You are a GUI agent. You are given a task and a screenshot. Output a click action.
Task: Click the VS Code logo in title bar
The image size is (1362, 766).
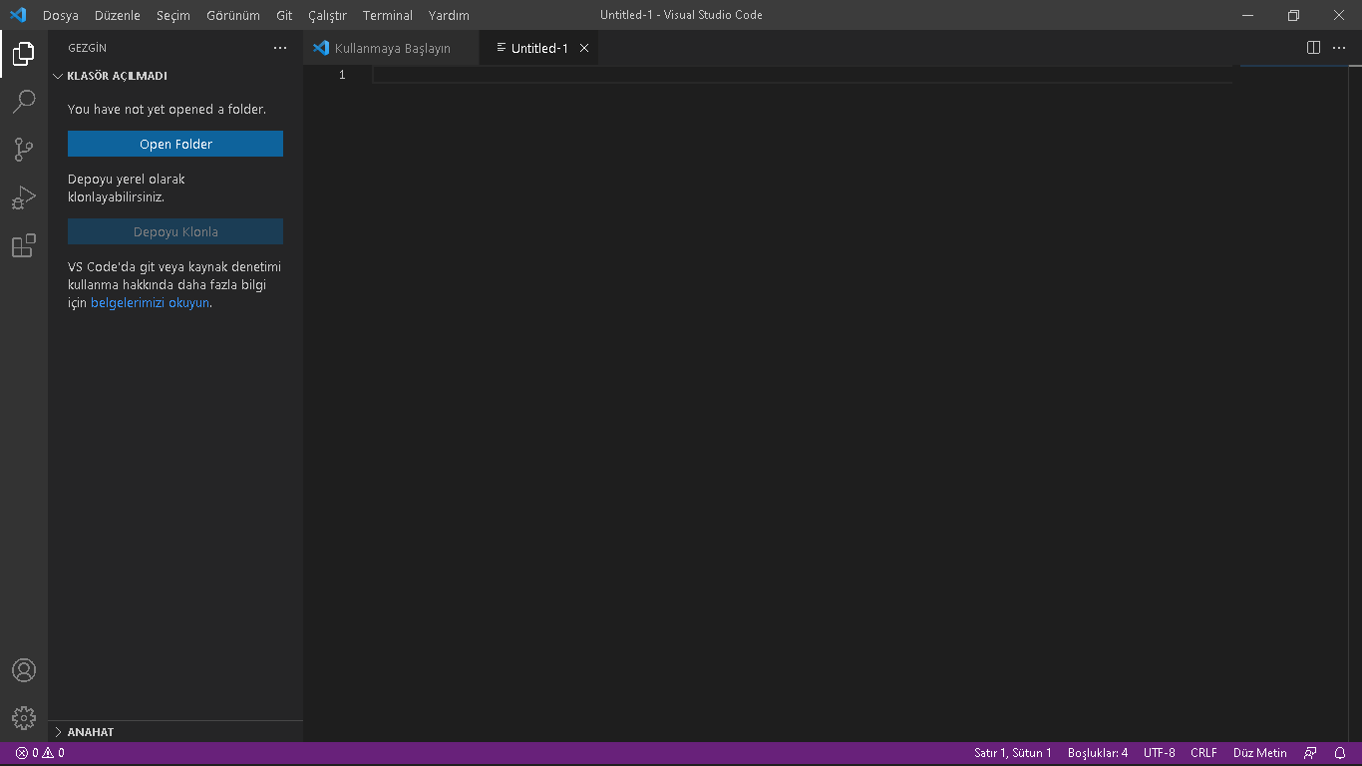pos(18,15)
